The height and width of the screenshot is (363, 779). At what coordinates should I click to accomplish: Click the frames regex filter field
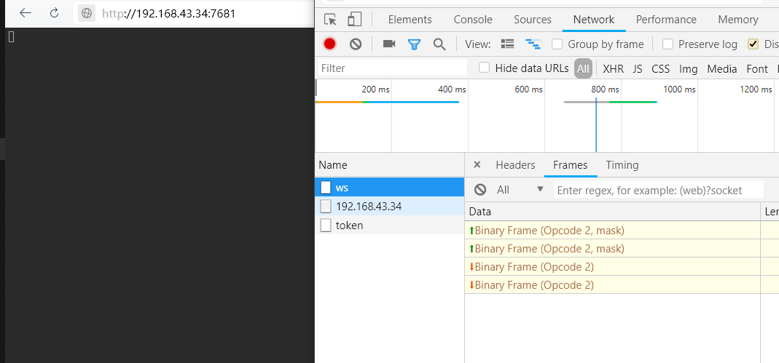(659, 190)
